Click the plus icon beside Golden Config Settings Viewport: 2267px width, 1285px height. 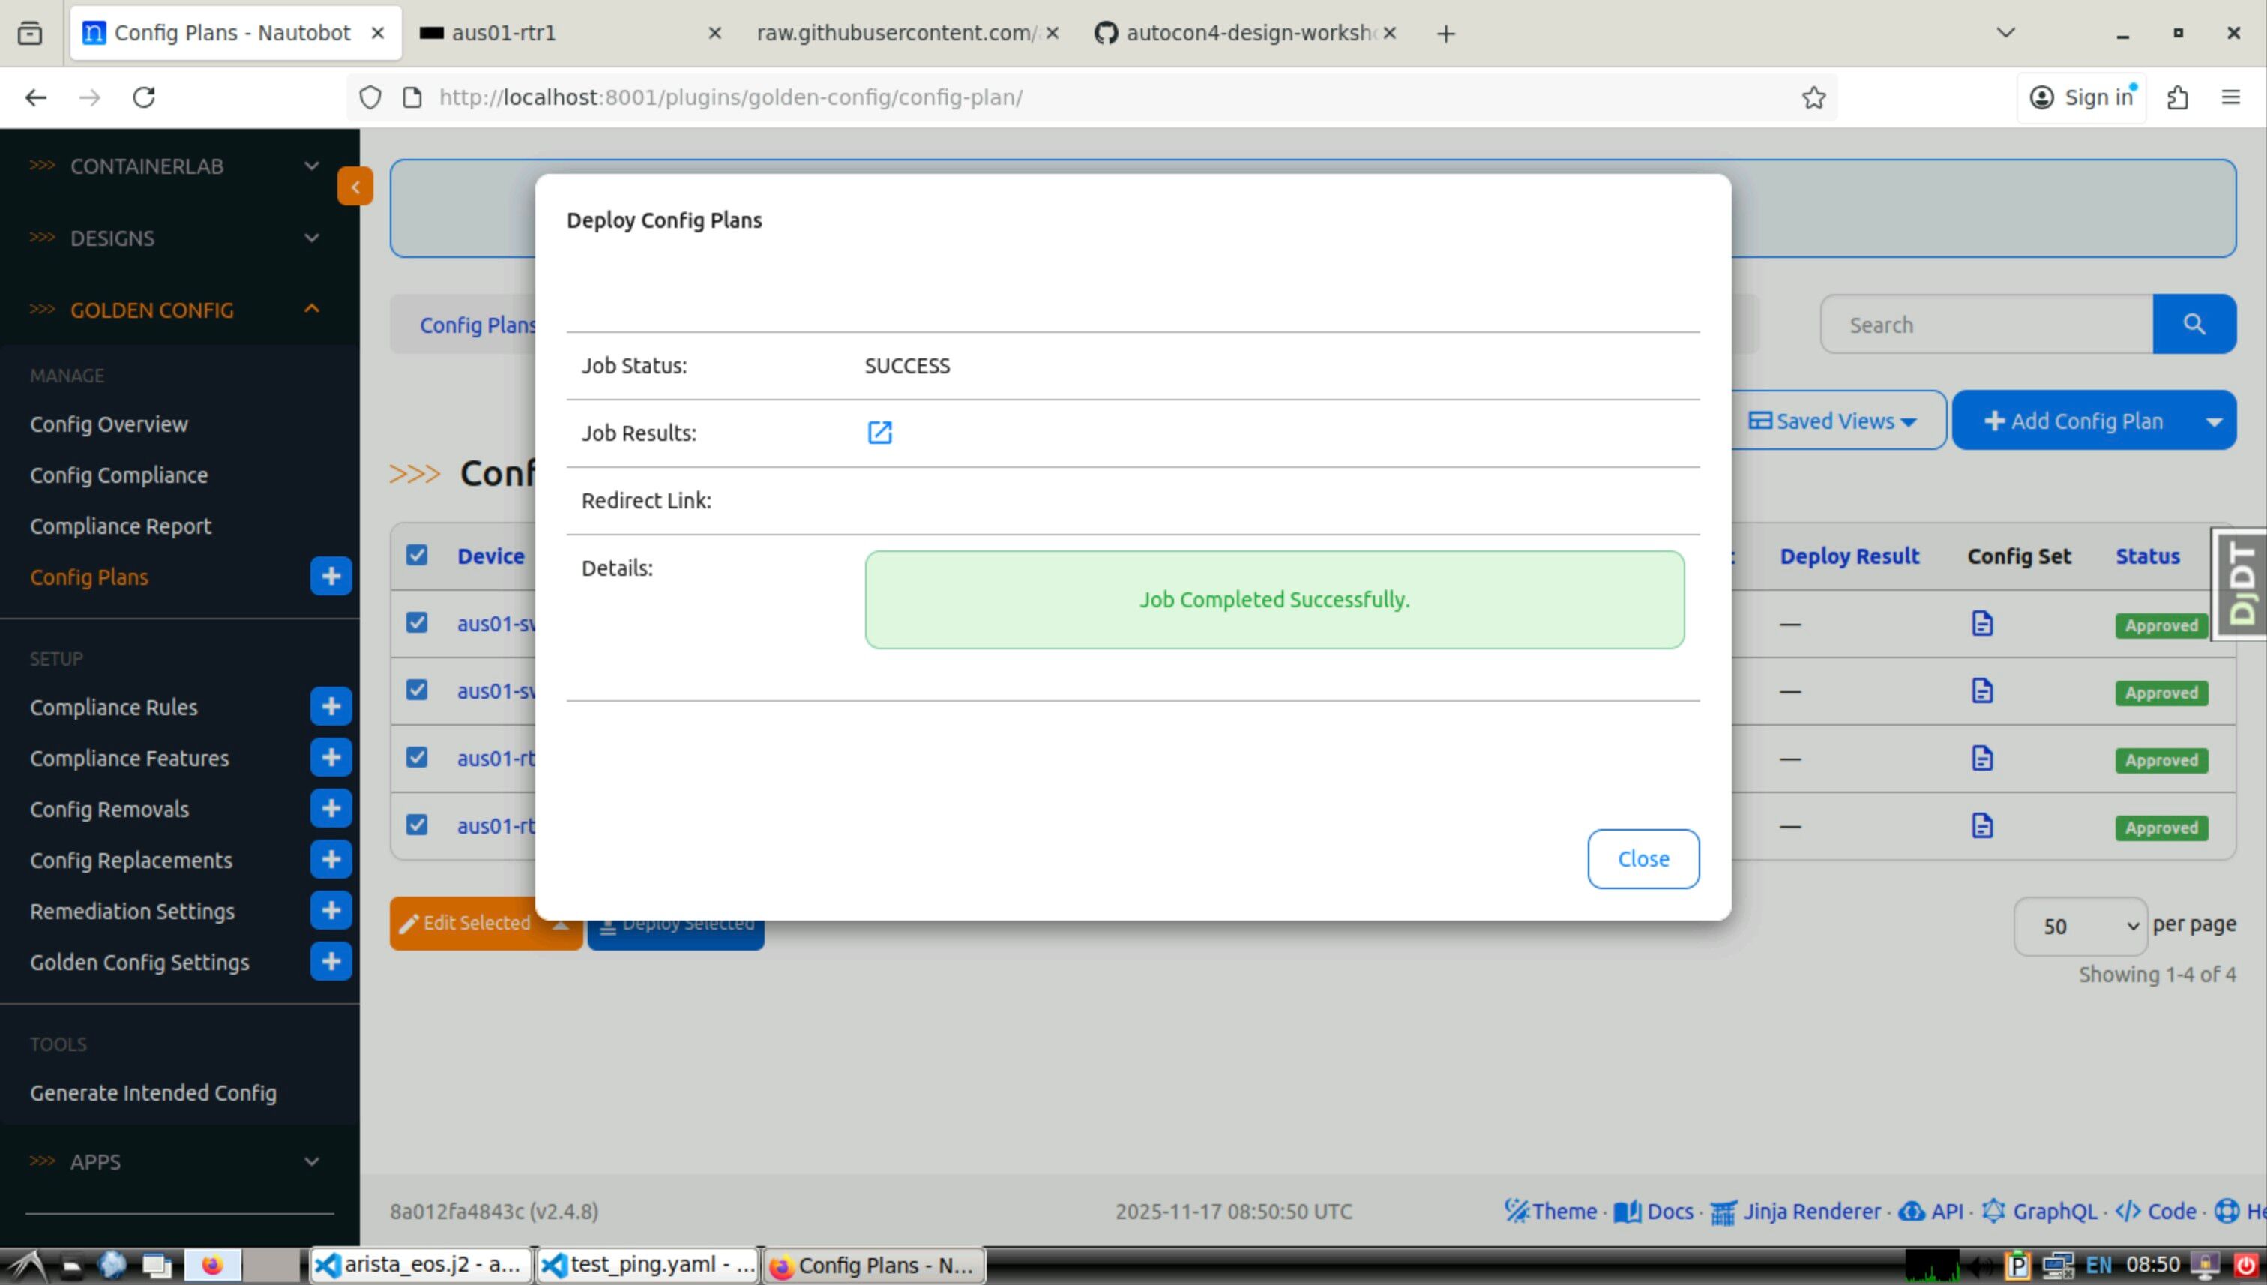331,962
